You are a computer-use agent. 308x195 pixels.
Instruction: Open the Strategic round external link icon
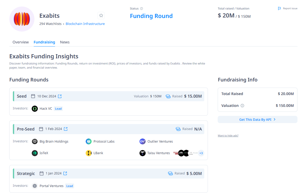[65, 173]
